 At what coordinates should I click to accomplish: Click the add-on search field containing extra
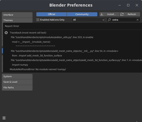pos(123,20)
